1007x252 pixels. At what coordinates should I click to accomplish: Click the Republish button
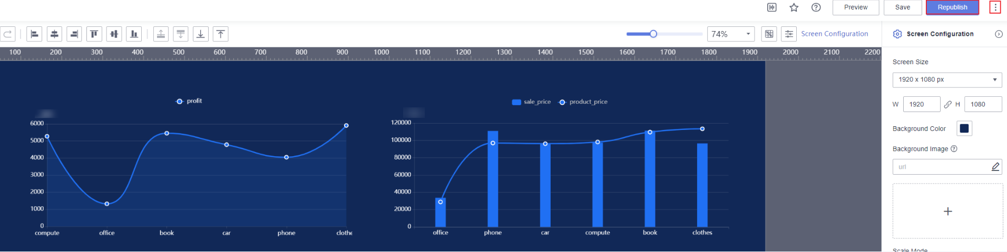pyautogui.click(x=953, y=7)
